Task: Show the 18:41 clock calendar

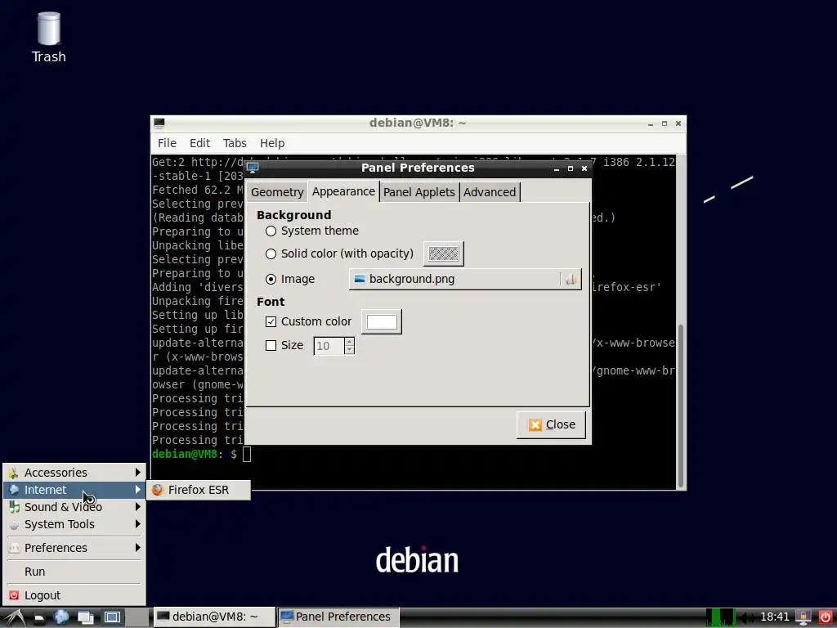Action: pyautogui.click(x=775, y=617)
